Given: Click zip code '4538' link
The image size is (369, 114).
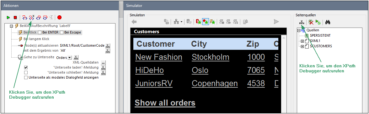Looking at the screenshot, I should (256, 83).
